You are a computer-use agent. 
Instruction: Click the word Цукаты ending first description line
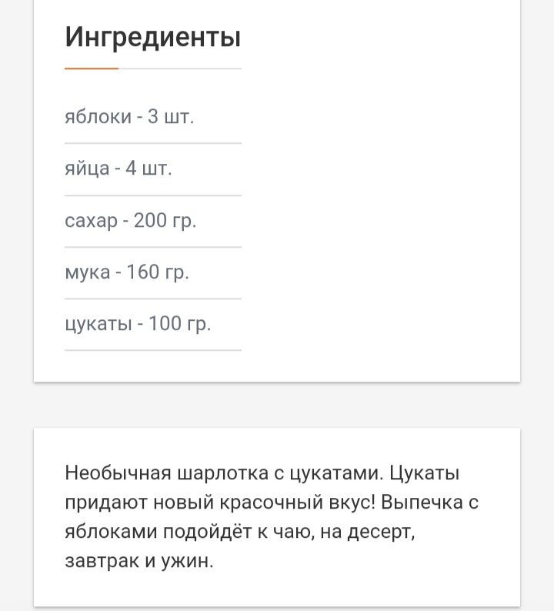424,473
